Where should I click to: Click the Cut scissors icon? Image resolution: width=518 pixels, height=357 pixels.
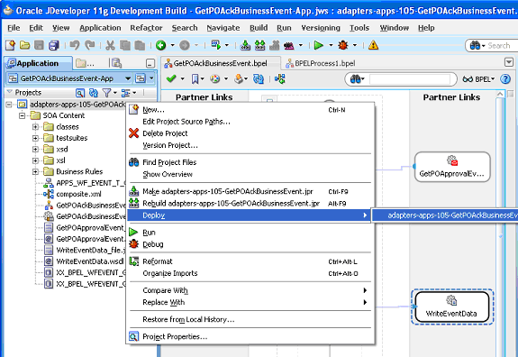click(x=110, y=45)
